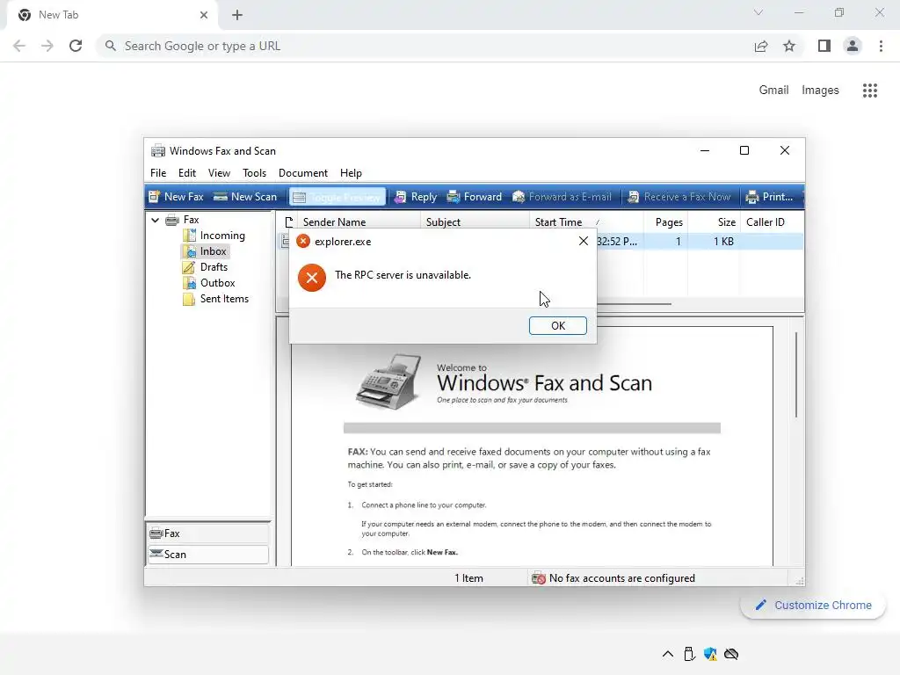Click 'No fax accounts are configured' status

(x=622, y=578)
